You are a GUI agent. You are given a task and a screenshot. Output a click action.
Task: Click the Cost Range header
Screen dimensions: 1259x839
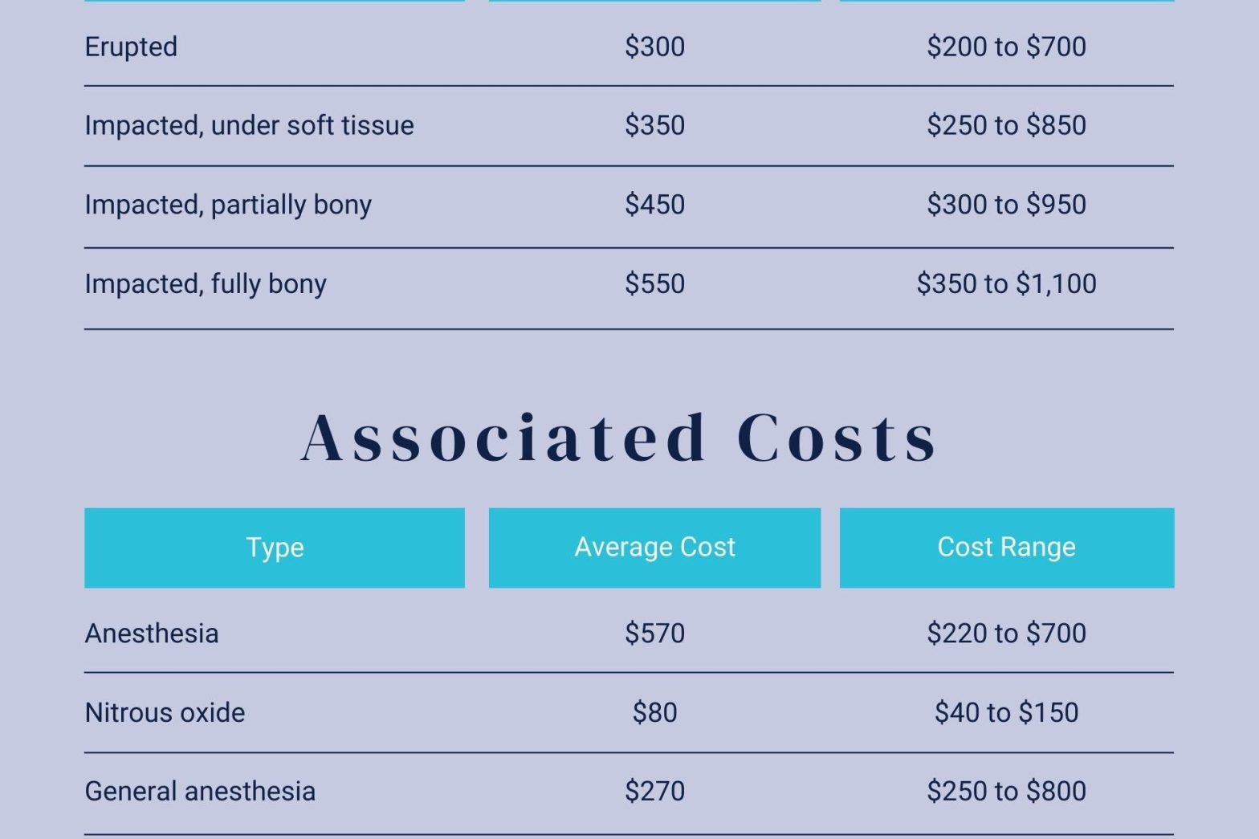(x=1007, y=548)
